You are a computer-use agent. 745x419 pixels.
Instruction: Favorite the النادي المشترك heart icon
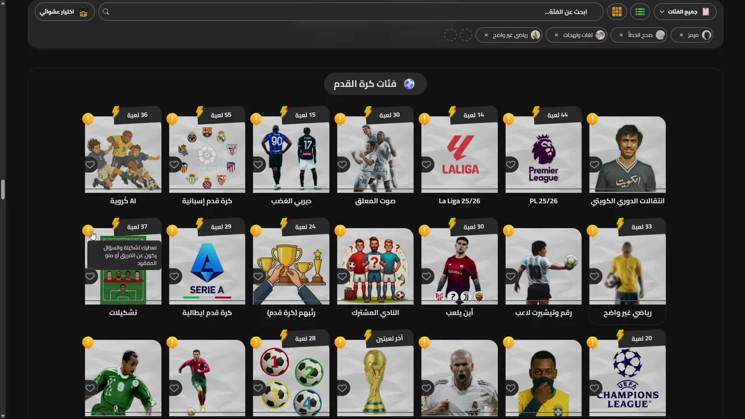pyautogui.click(x=342, y=276)
